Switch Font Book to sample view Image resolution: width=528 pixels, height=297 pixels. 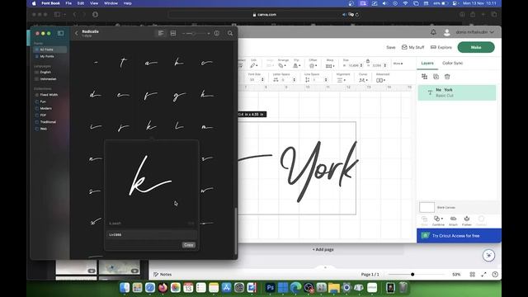(161, 33)
